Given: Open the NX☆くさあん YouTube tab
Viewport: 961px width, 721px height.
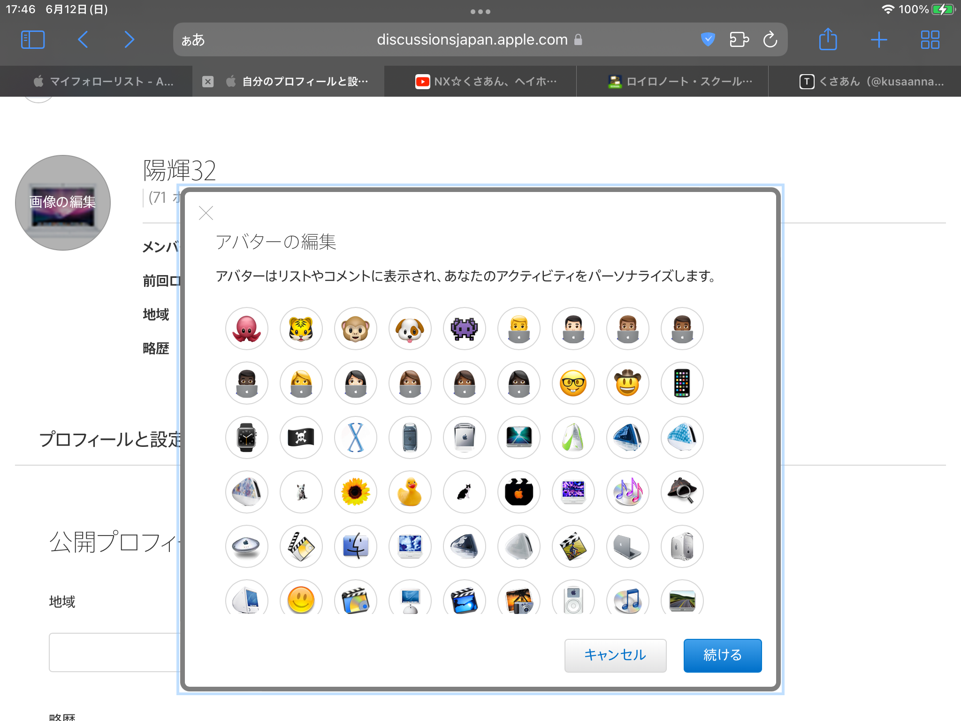Looking at the screenshot, I should point(486,82).
